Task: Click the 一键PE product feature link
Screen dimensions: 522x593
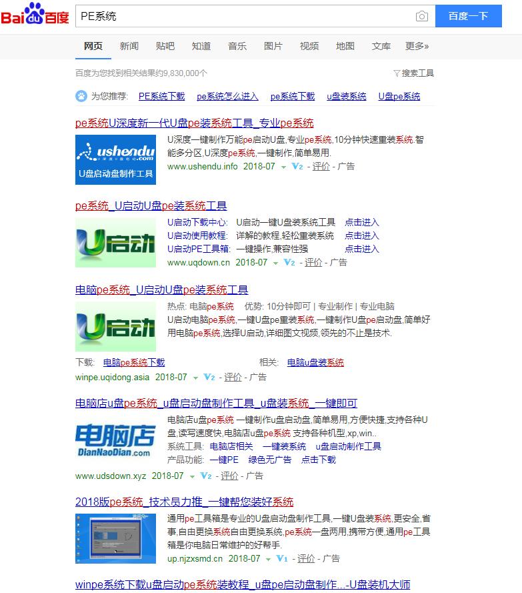Action: coord(224,460)
